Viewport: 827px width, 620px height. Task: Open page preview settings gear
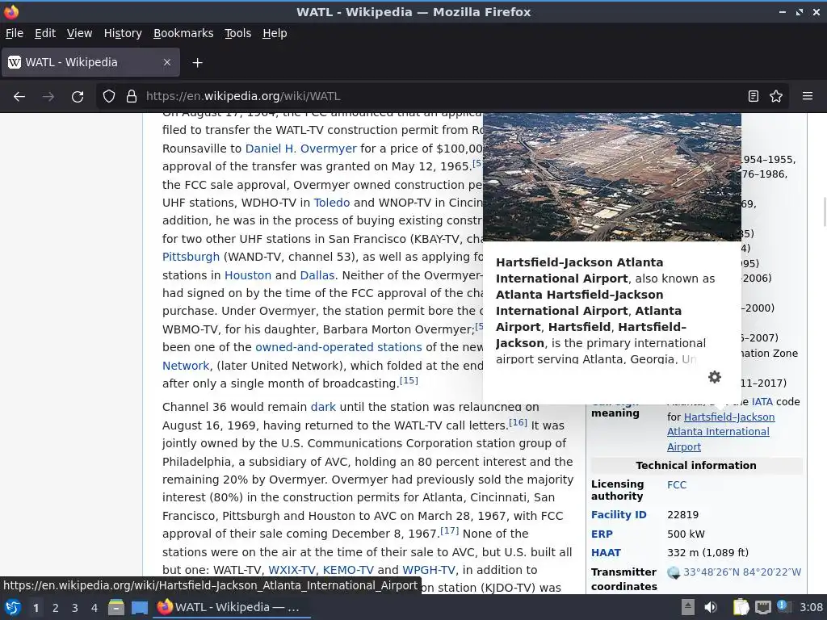pos(715,377)
